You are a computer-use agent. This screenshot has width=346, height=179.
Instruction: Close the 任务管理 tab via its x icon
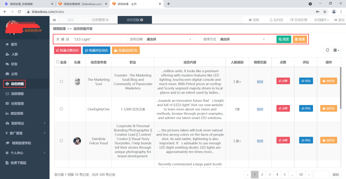[107, 20]
